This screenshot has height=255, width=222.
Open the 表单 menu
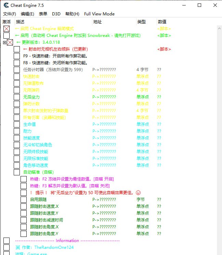43,14
